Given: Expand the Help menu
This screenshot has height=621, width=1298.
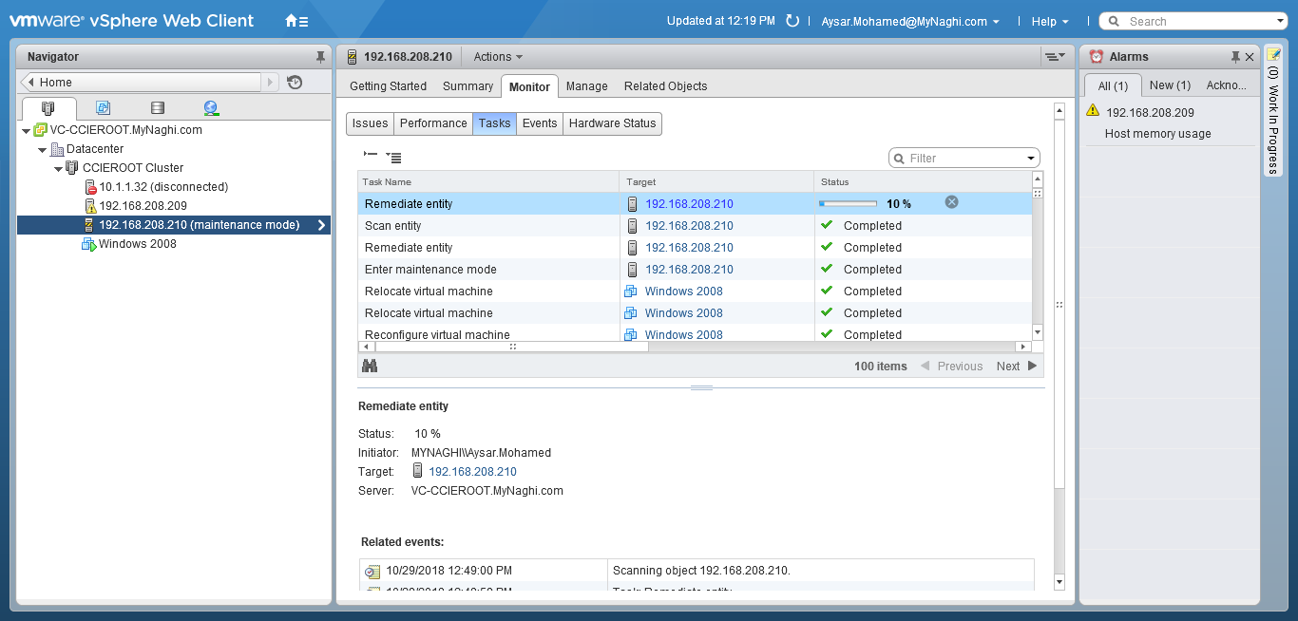Looking at the screenshot, I should coord(1050,21).
